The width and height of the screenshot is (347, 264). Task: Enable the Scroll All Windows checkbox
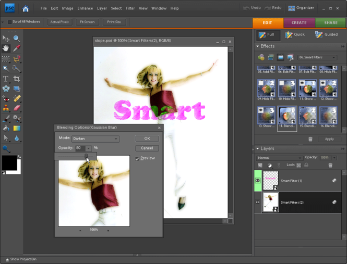10,22
